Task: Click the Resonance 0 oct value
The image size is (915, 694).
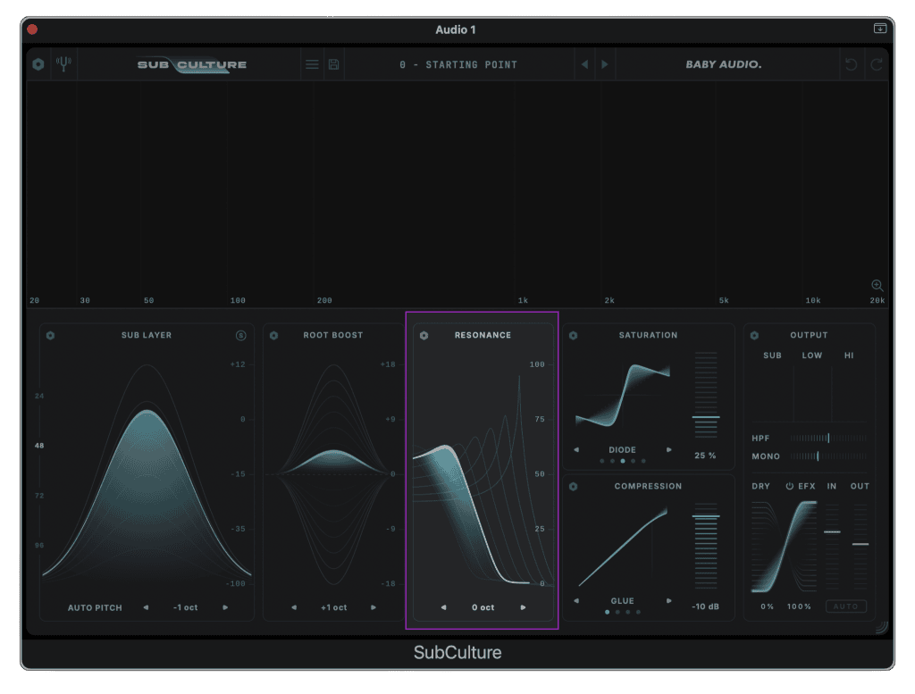Action: coord(483,607)
